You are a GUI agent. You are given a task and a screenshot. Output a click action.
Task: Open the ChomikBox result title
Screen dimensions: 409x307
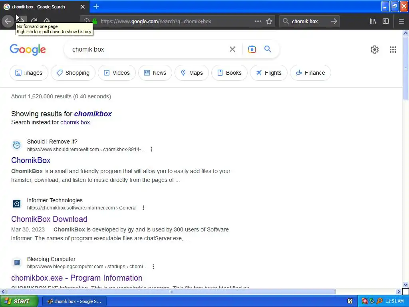[31, 160]
